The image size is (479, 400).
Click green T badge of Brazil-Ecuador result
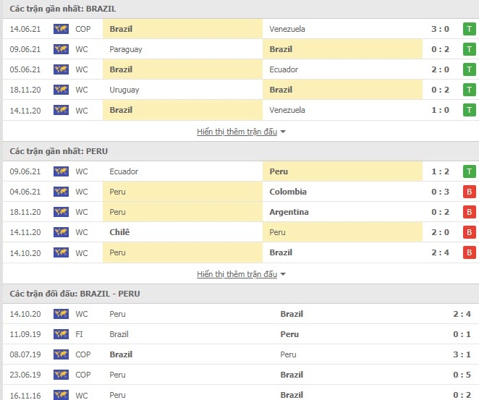point(469,69)
